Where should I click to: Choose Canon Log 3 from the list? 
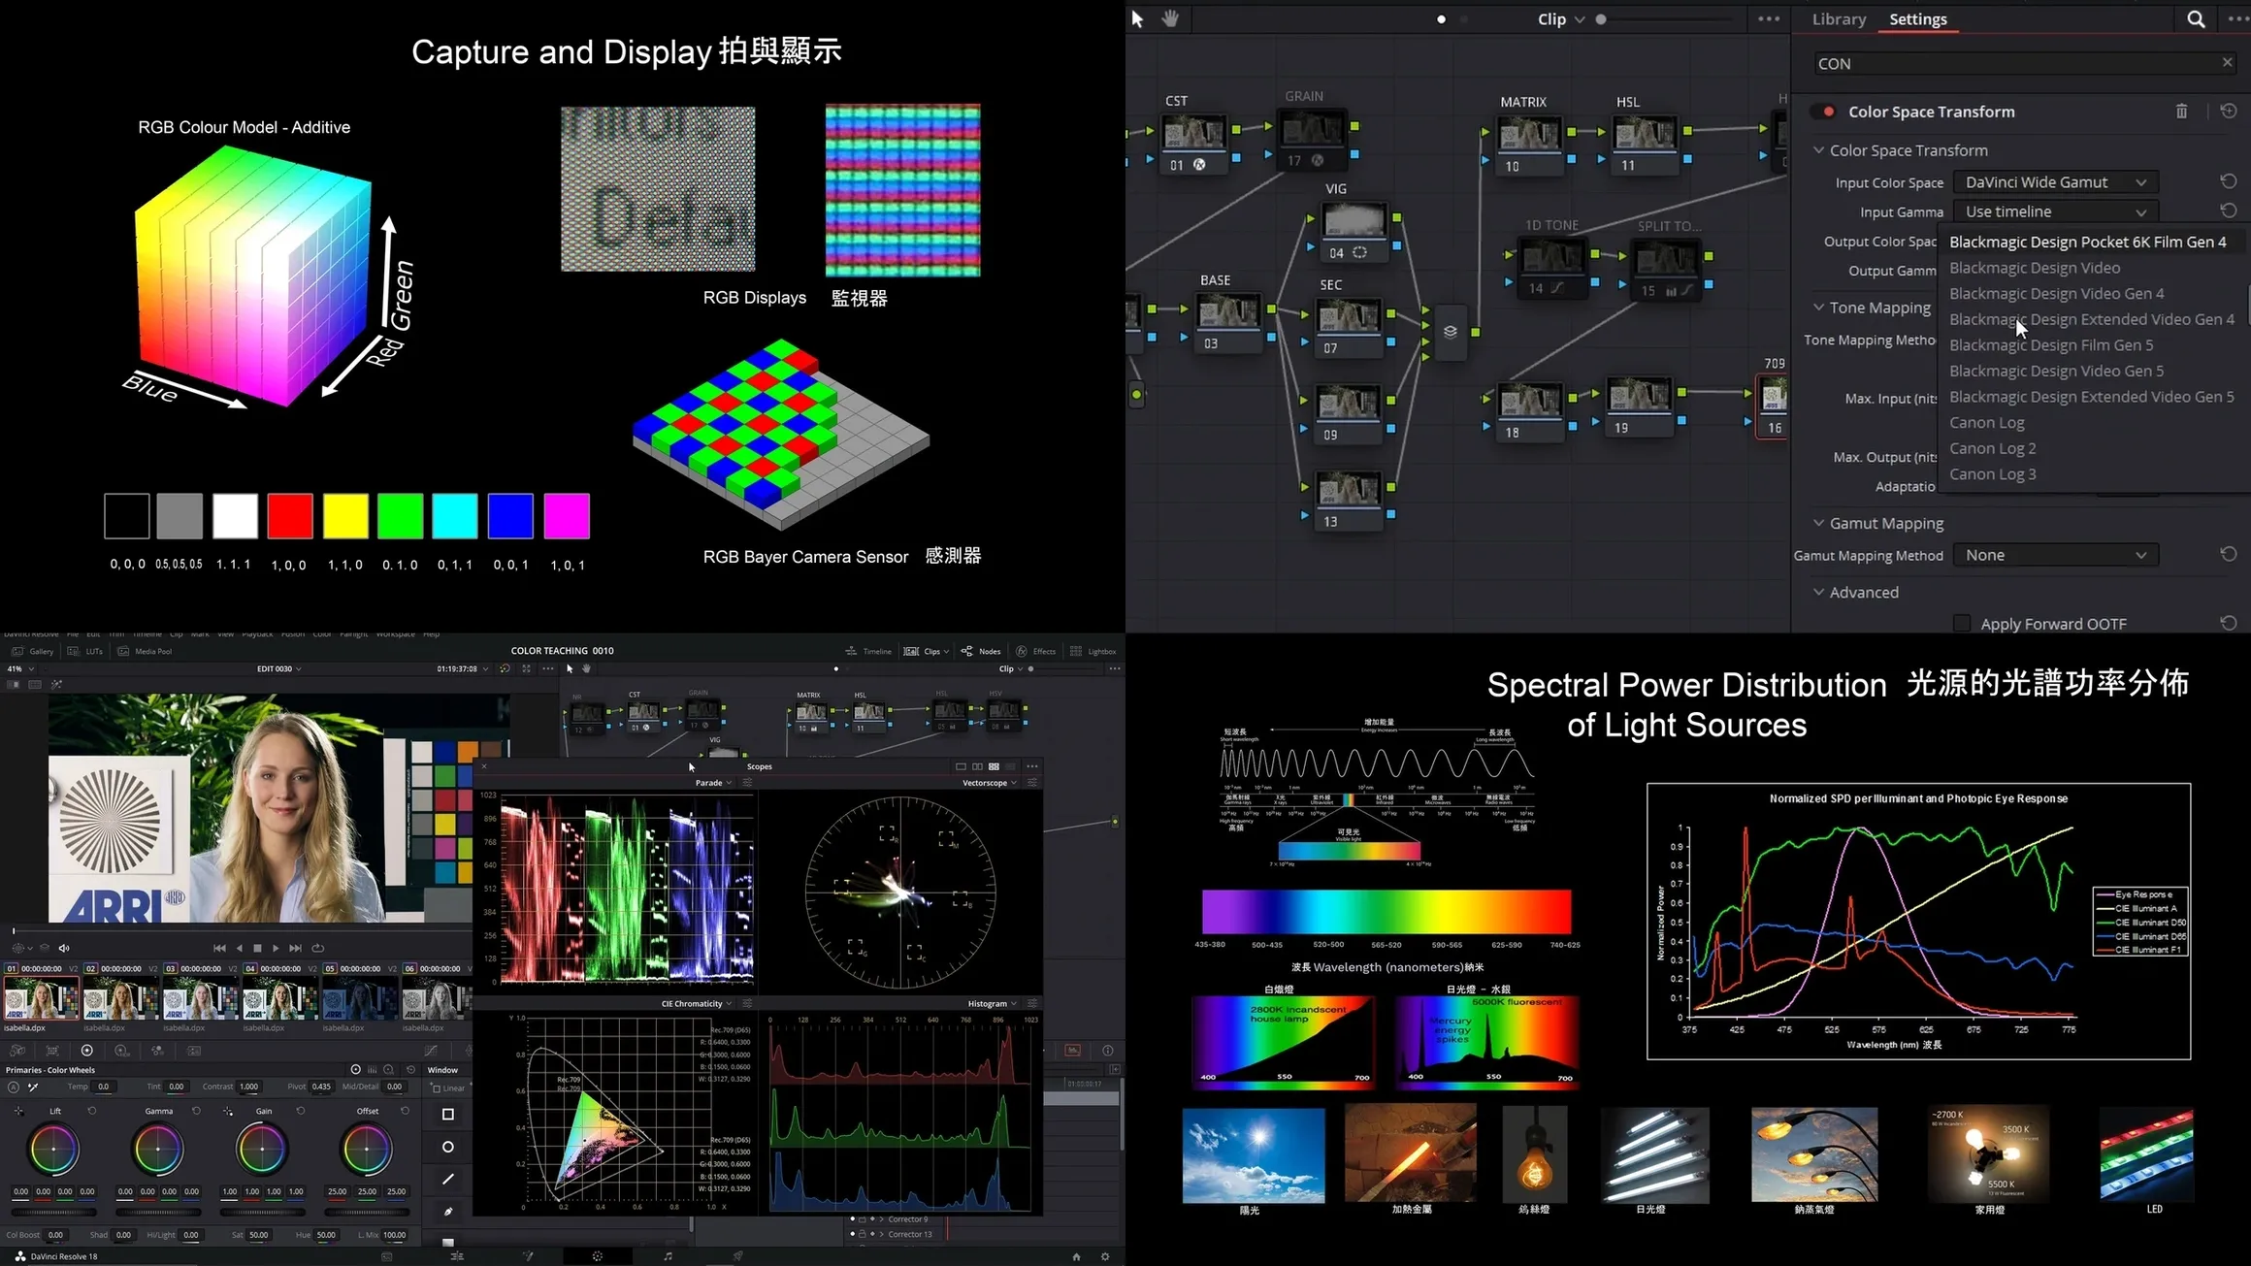coord(1992,473)
